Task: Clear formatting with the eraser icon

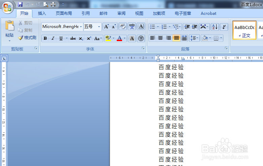Action: tap(123, 27)
